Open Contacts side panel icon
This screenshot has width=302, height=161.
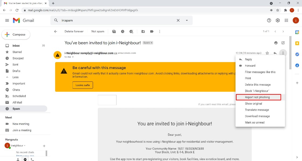(x=297, y=66)
